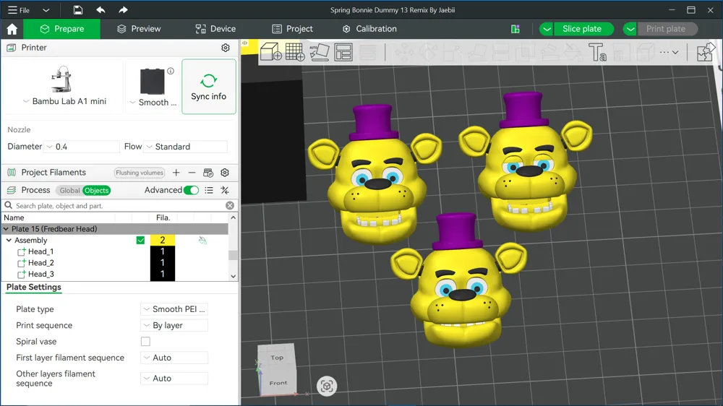Image resolution: width=723 pixels, height=406 pixels.
Task: Open Flushing volumes settings
Action: pyautogui.click(x=140, y=173)
